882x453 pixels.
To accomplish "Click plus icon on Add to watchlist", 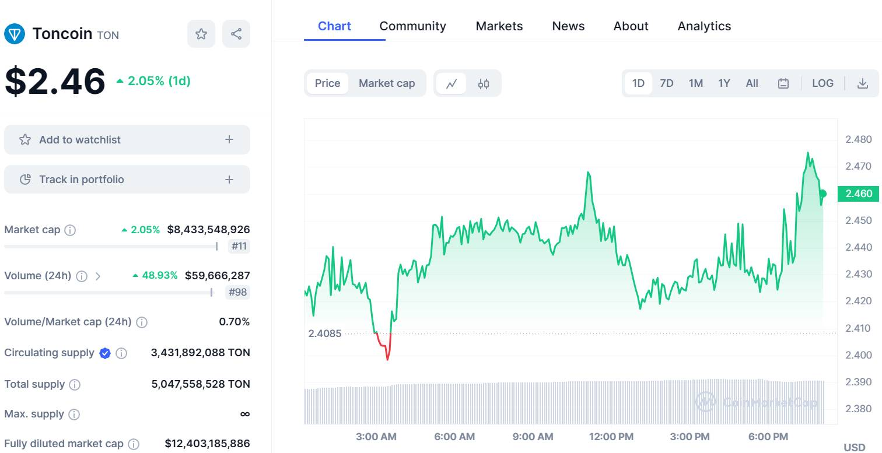I will coord(229,139).
